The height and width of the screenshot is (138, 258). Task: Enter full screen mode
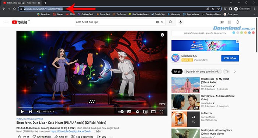point(161,112)
